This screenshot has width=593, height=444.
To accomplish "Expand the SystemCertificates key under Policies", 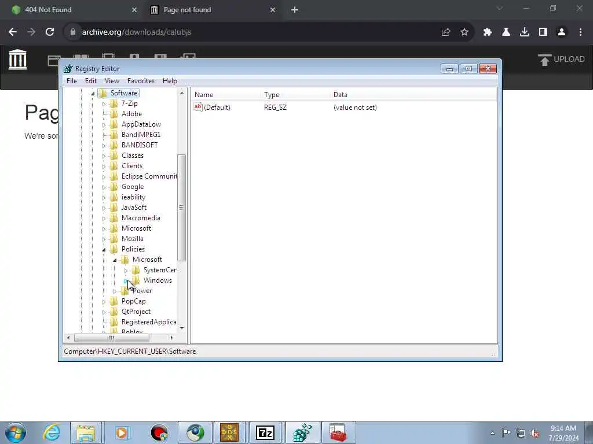I will (126, 271).
